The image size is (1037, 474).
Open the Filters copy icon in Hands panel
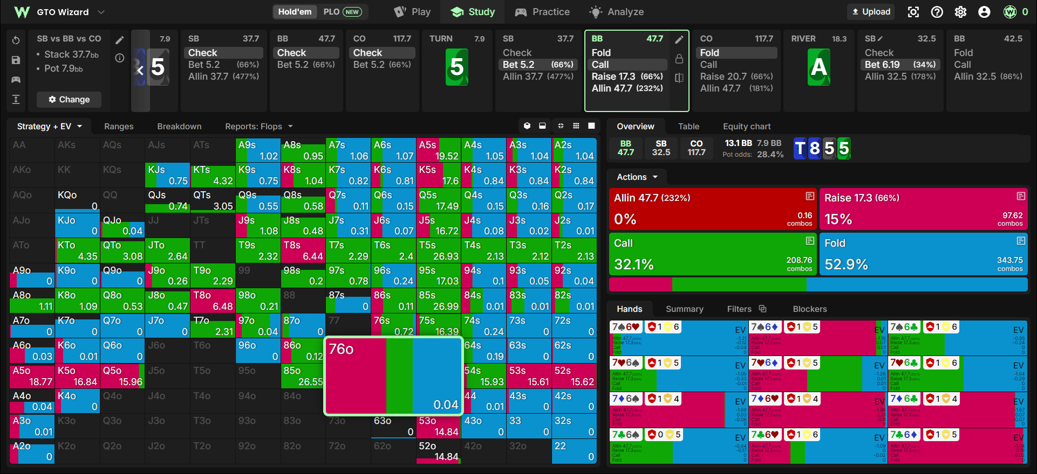pos(762,309)
